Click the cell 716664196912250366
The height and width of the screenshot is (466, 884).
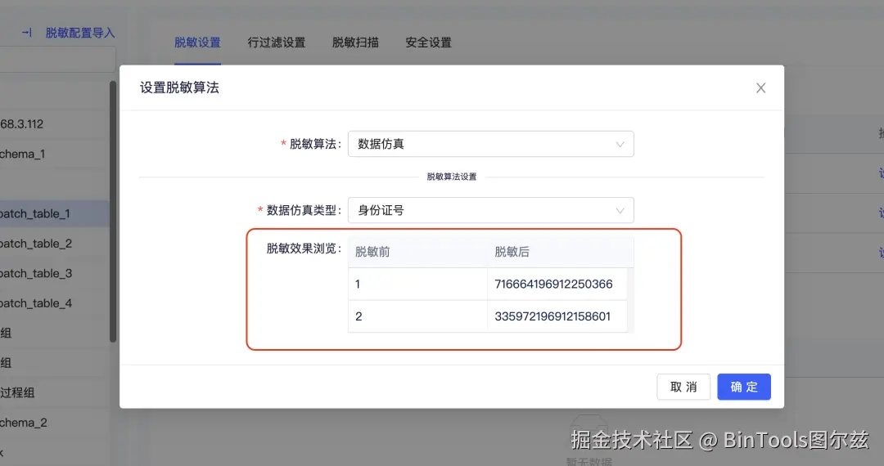pyautogui.click(x=557, y=285)
